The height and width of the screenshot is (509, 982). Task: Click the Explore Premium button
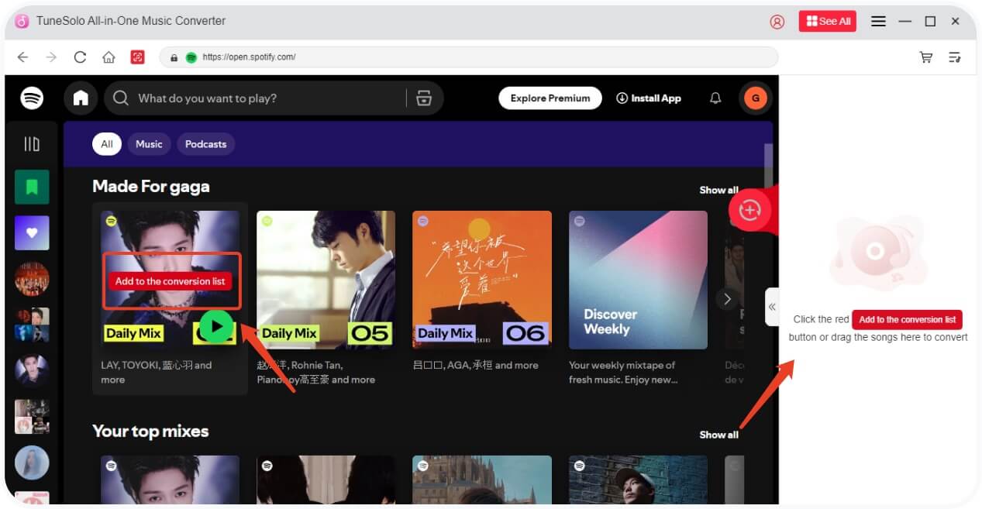coord(550,98)
